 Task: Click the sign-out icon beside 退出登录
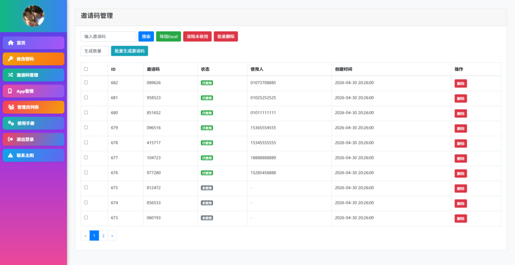tap(11, 139)
